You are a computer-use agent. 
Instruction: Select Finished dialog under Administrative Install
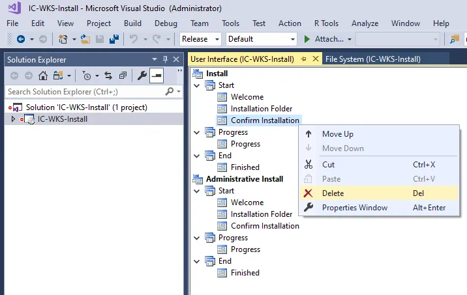point(245,273)
